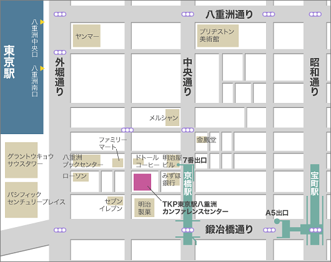Click the ヤンマー building
Screen dimensions: 331x262
[87, 36]
